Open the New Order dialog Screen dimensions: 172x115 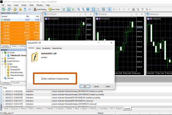tap(54, 9)
